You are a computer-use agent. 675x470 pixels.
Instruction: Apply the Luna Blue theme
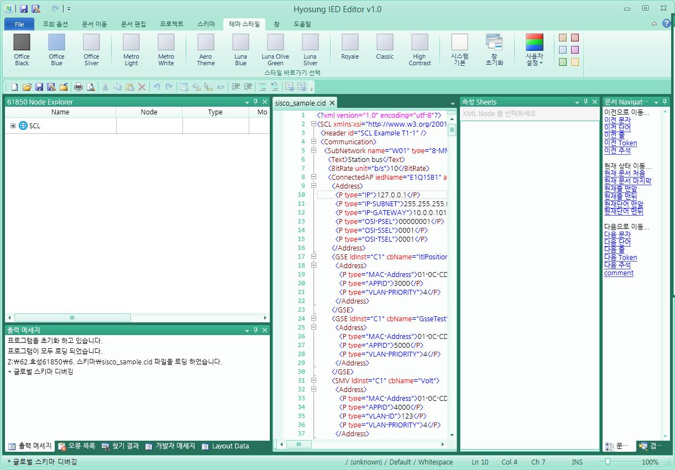click(240, 50)
